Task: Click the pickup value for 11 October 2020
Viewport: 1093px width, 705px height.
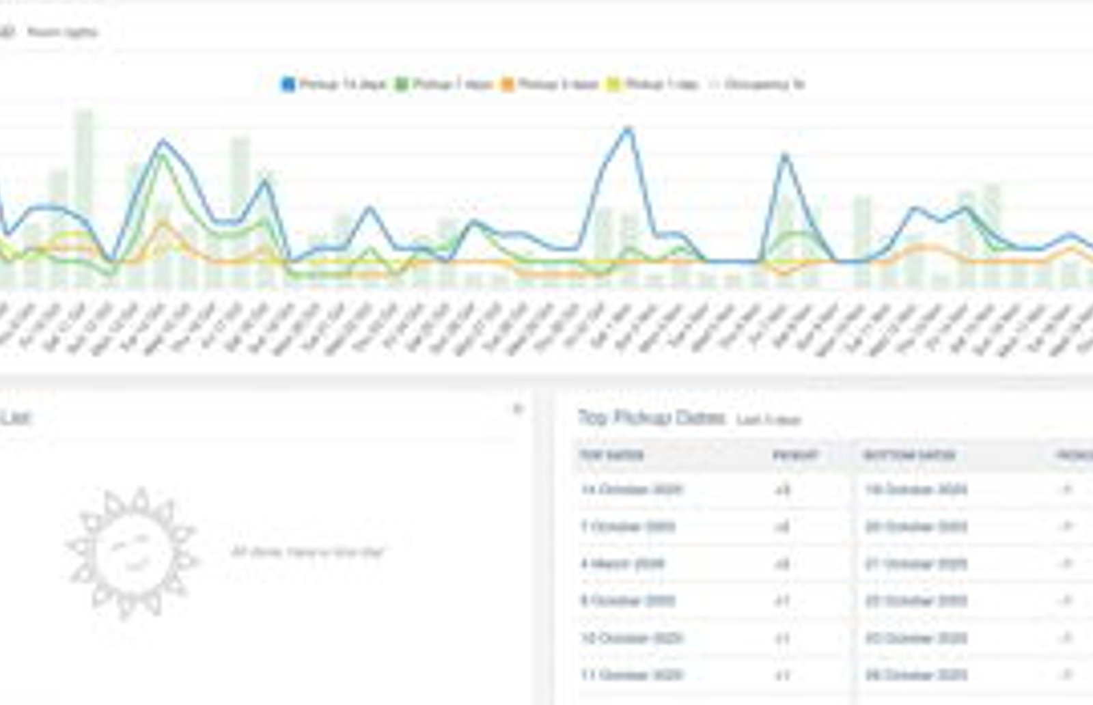Action: coord(783,676)
